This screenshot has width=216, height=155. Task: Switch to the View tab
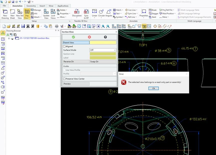[51, 6]
